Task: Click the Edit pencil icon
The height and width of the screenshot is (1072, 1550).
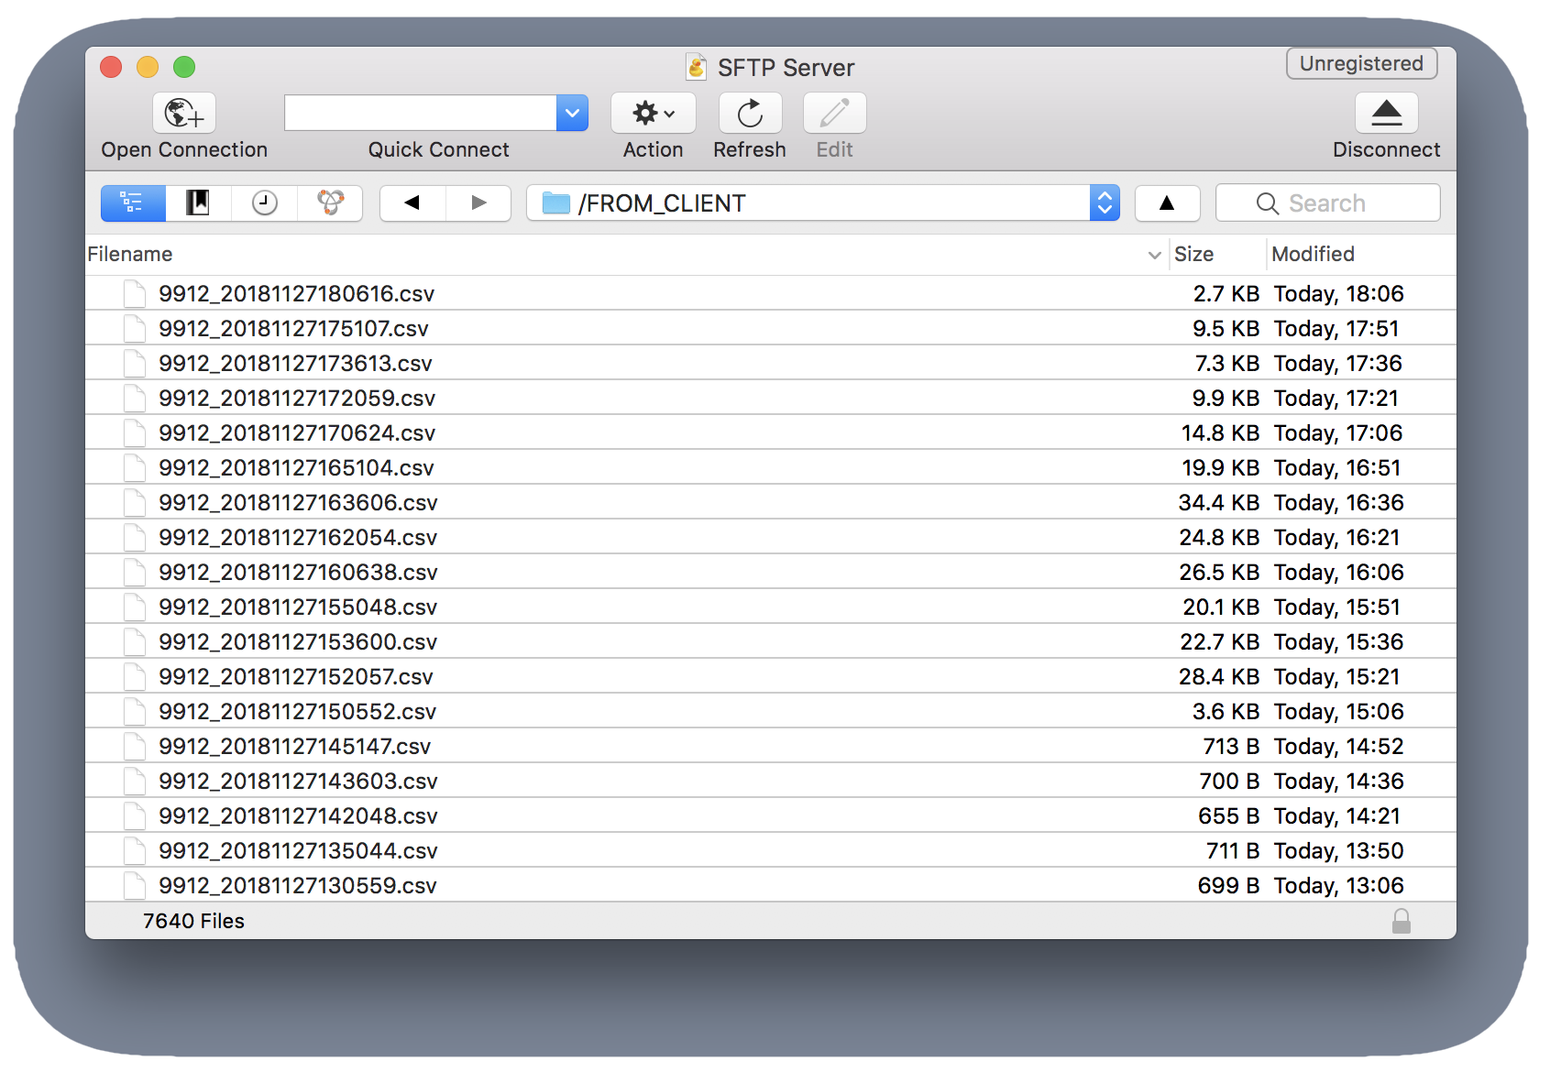Action: pyautogui.click(x=834, y=114)
